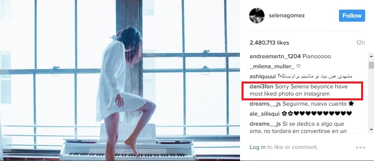The image size is (374, 161).
Task: Click the comments scrollbar down arrow
Action: pyautogui.click(x=371, y=130)
